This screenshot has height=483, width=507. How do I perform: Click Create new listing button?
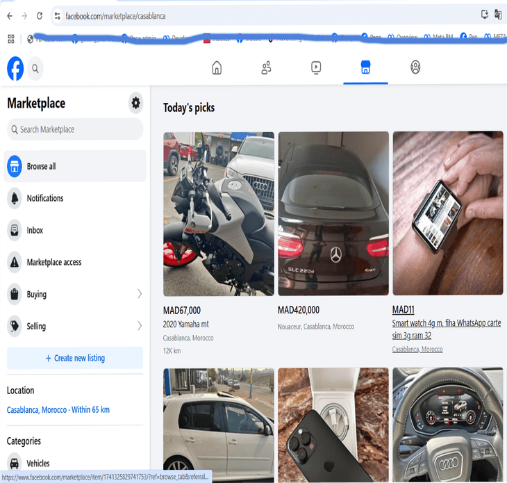pyautogui.click(x=75, y=358)
